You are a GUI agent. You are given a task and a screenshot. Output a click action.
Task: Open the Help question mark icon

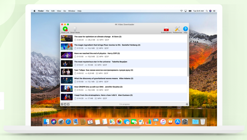coord(186,30)
